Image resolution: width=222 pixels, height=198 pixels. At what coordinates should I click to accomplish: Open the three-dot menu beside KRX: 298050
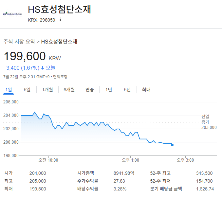click(60, 20)
